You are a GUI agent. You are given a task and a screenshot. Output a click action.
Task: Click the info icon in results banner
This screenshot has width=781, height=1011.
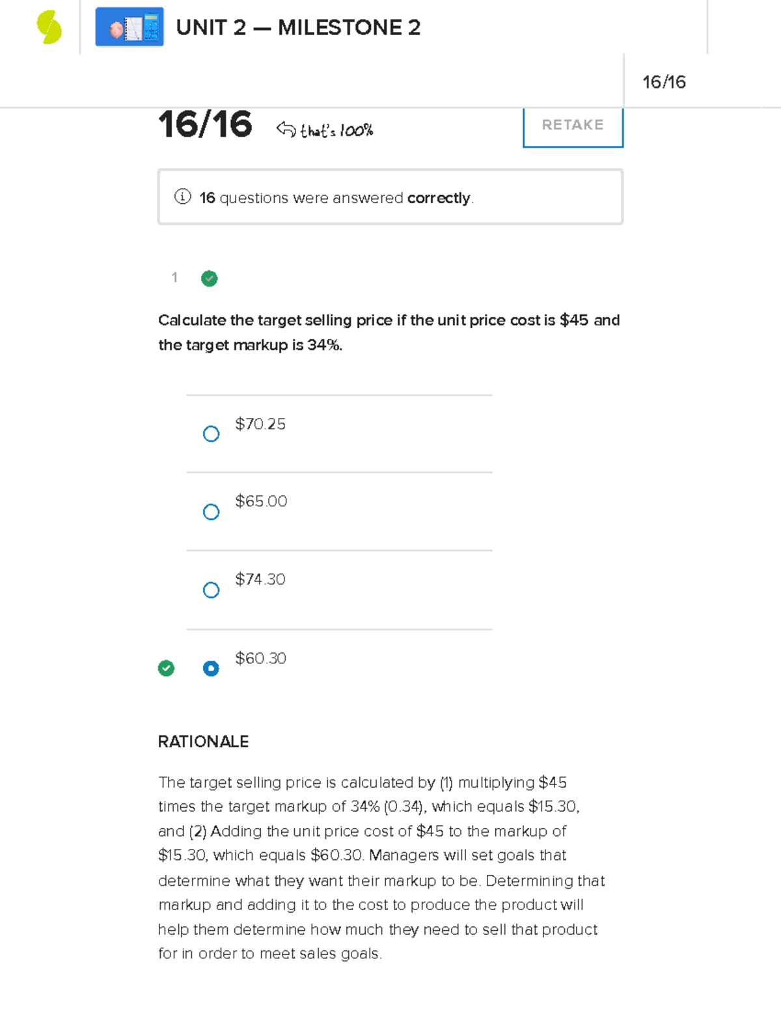pos(182,197)
